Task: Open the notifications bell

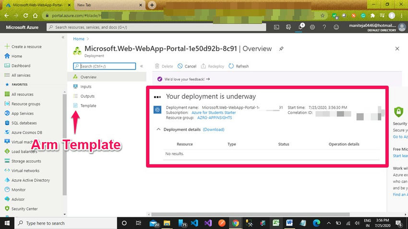Action: (300, 27)
